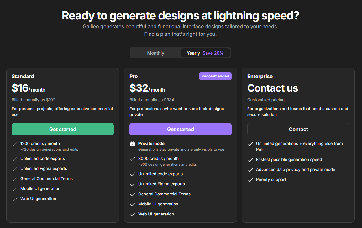The image size is (362, 228).
Task: Click the Contact button for Enterprise
Action: coord(298,129)
